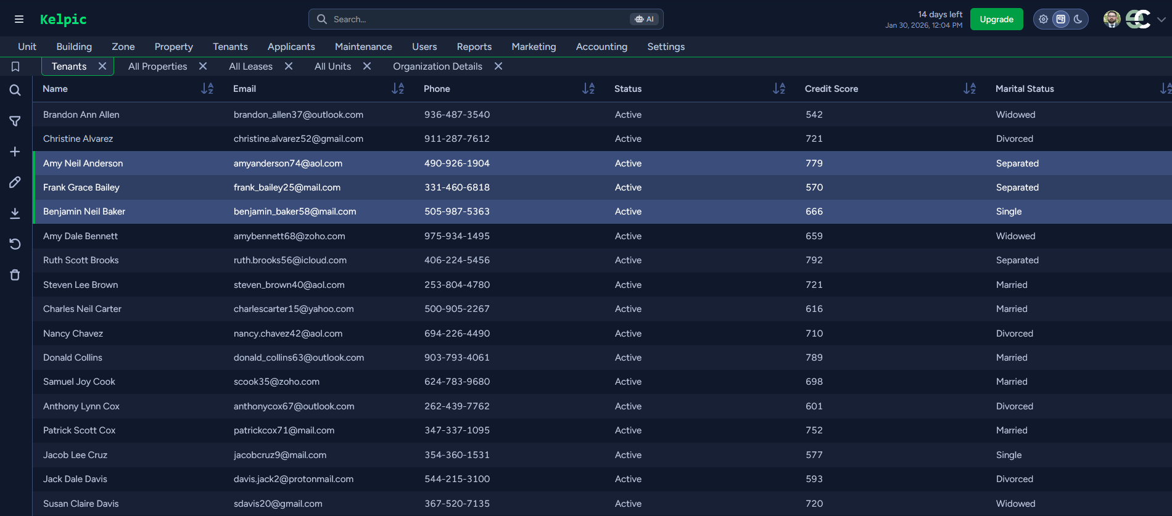Sort by the Name column icon
The image size is (1172, 516).
pyautogui.click(x=207, y=89)
